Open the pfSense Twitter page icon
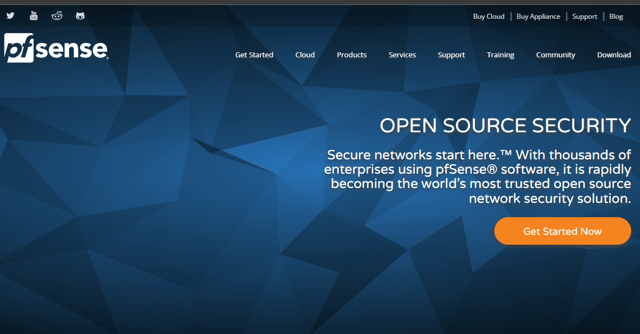Screen dimensions: 640x334 10,16
